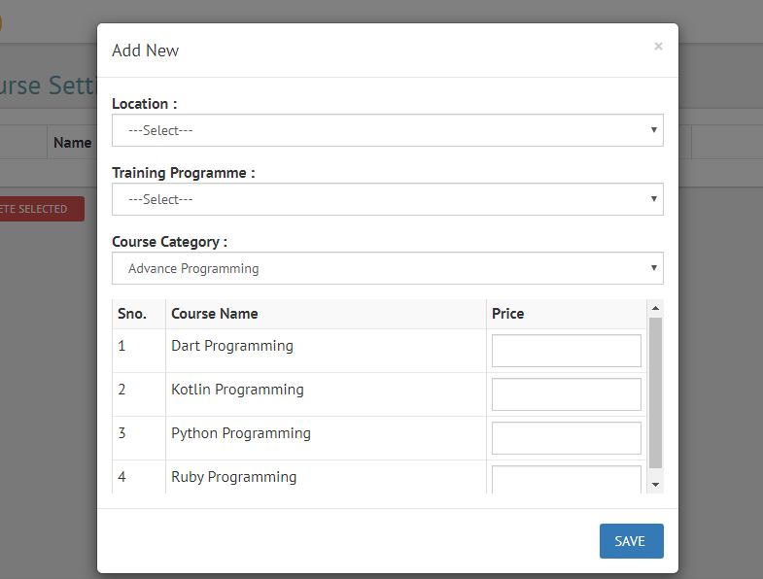Viewport: 763px width, 579px height.
Task: Click price field for Dart Programming
Action: [x=566, y=351]
